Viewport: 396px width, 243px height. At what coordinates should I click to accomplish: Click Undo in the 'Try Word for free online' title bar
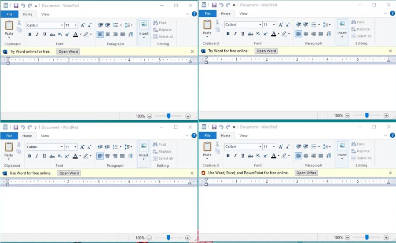pos(221,5)
